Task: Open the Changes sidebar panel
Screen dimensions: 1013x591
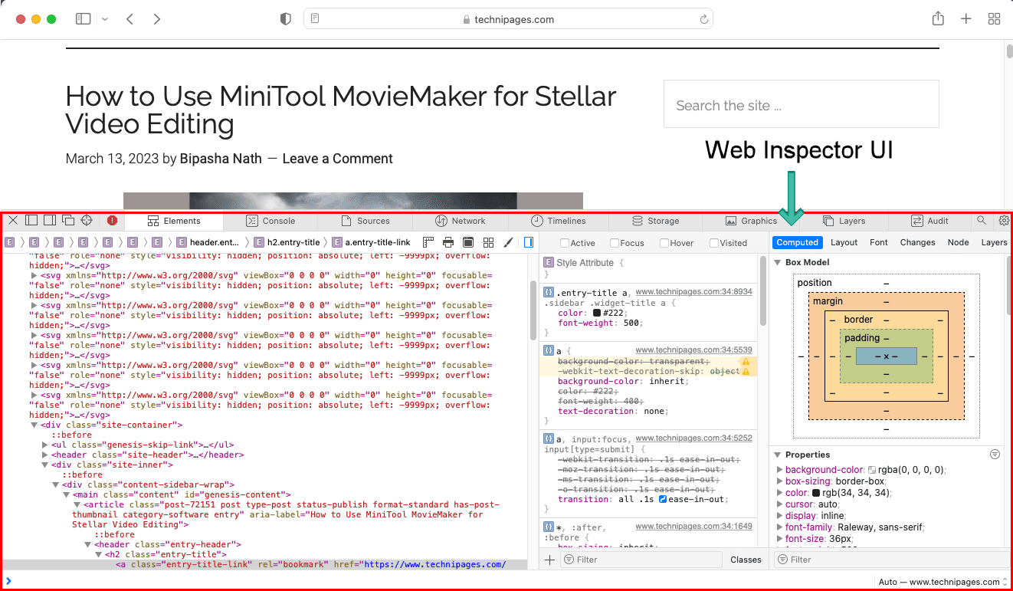Action: pos(917,242)
